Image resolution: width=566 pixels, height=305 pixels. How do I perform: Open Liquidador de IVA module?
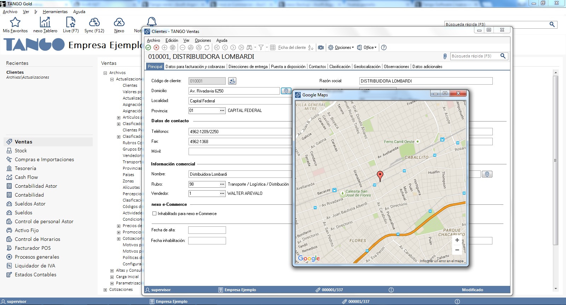click(x=35, y=266)
